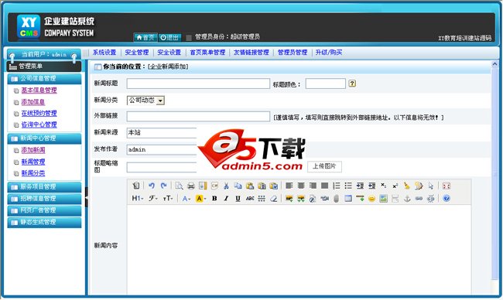
Task: Insert an image via editor toolbar
Action: (x=289, y=199)
